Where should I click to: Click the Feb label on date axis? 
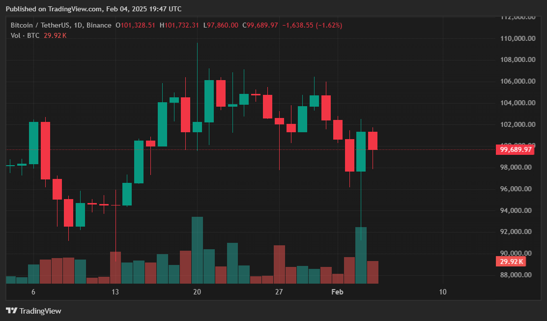pyautogui.click(x=337, y=292)
